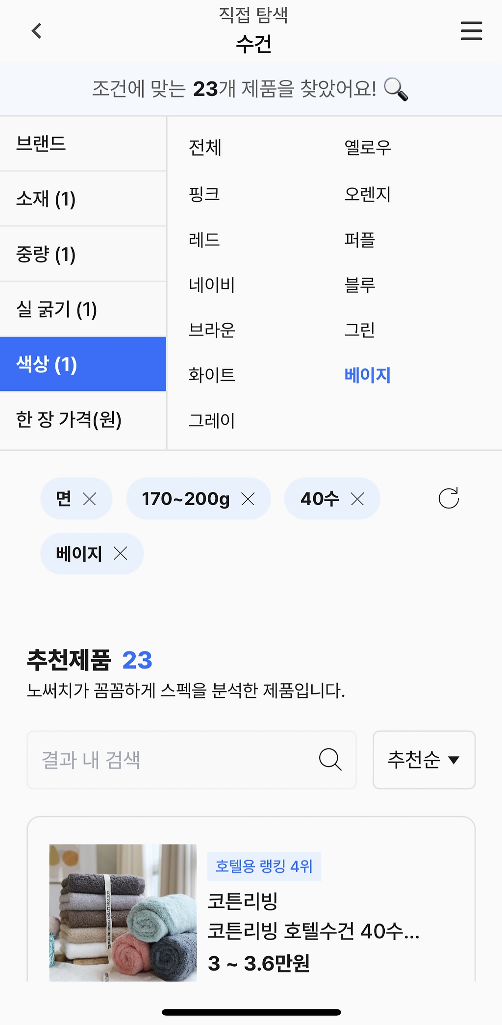Select 전체 to include all colors
The width and height of the screenshot is (502, 1025).
pyautogui.click(x=205, y=148)
